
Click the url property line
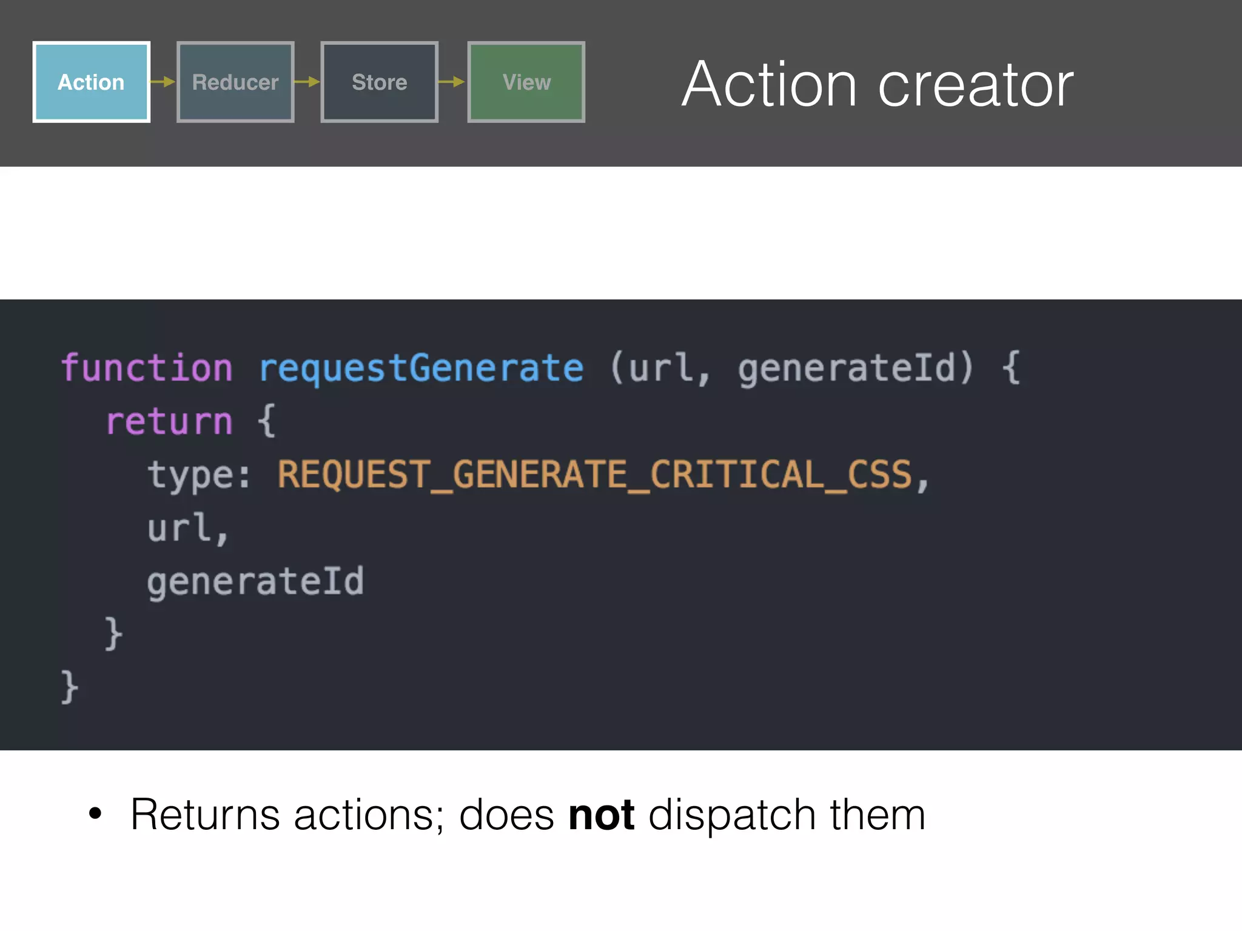click(x=181, y=528)
